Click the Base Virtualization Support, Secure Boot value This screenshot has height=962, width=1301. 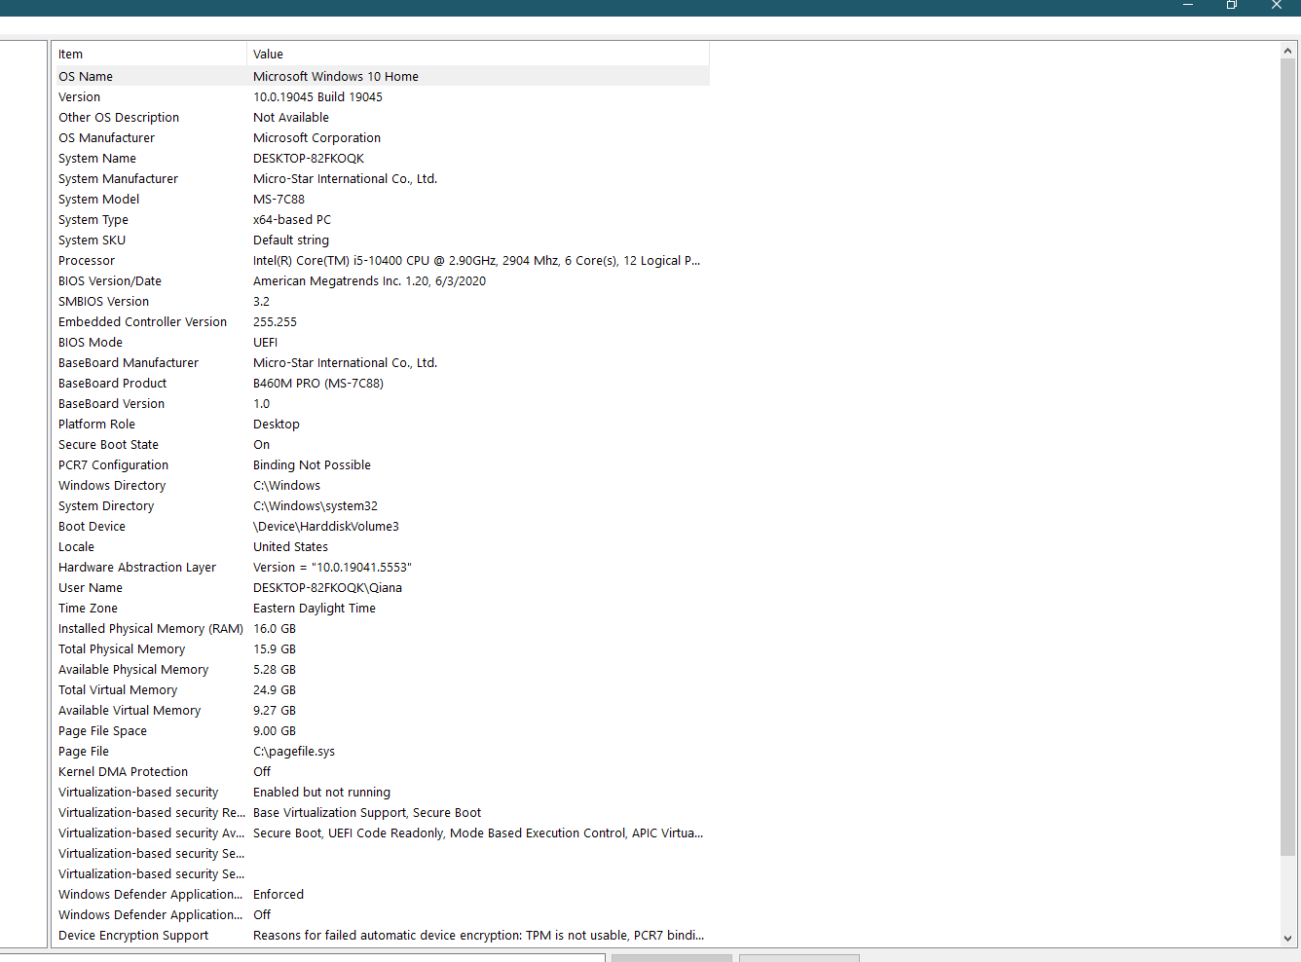367,812
